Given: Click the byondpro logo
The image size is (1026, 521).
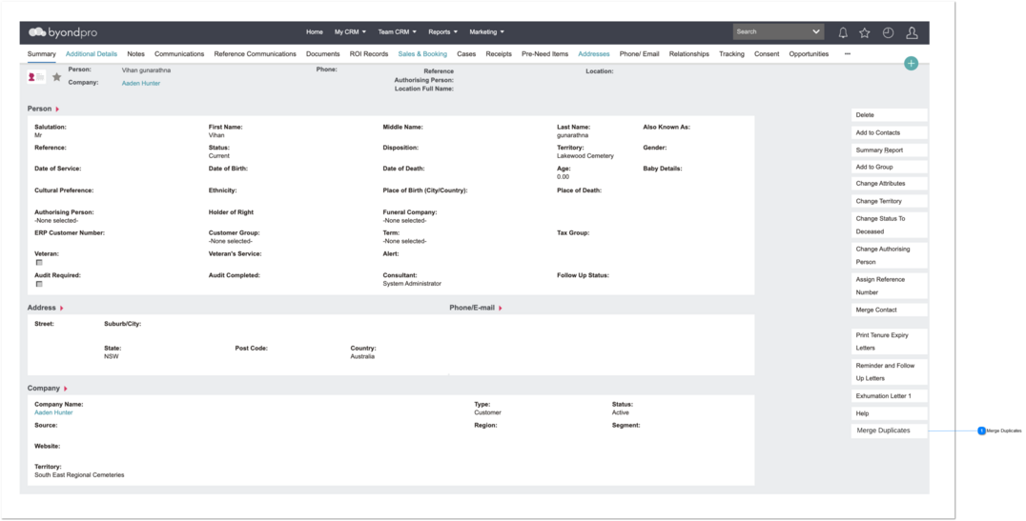Looking at the screenshot, I should coord(63,32).
